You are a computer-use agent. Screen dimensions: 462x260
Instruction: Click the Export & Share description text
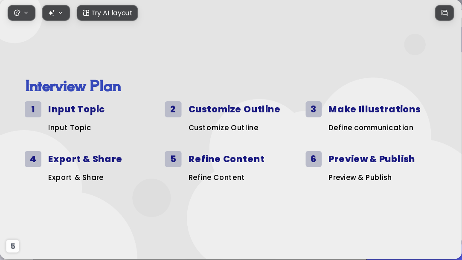76,177
